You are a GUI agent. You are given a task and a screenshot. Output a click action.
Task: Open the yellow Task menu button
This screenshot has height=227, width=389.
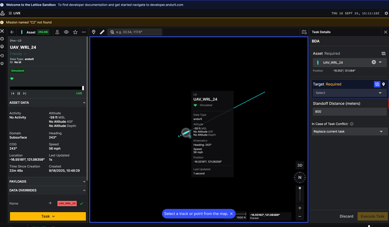(x=47, y=216)
